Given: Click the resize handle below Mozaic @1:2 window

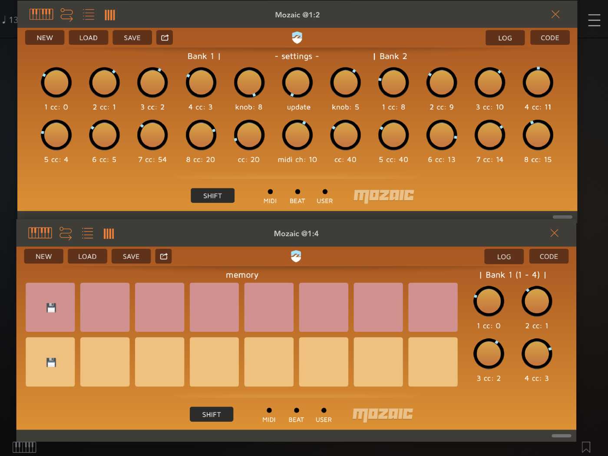Looking at the screenshot, I should [563, 217].
